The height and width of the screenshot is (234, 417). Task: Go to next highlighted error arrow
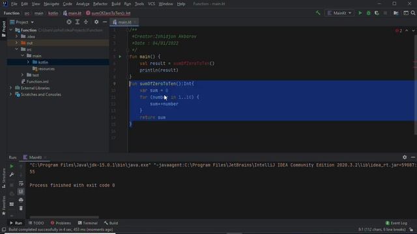click(413, 31)
